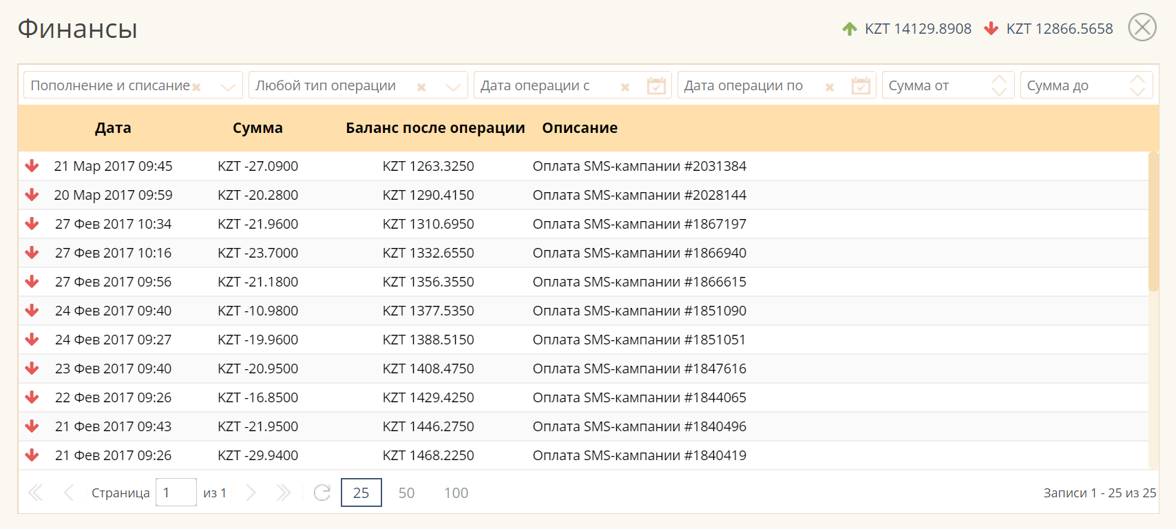The width and height of the screenshot is (1176, 529).
Task: Click amount KZT -27.0900
Action: 258,166
